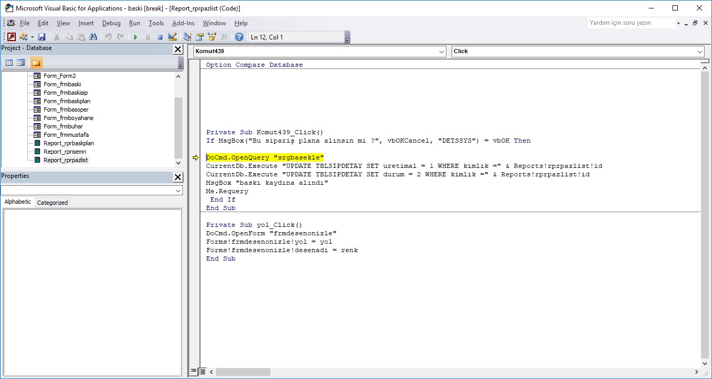Save the database with the floppy icon

pyautogui.click(x=42, y=37)
